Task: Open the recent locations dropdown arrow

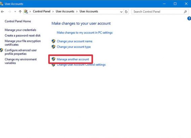Action: click(x=15, y=11)
